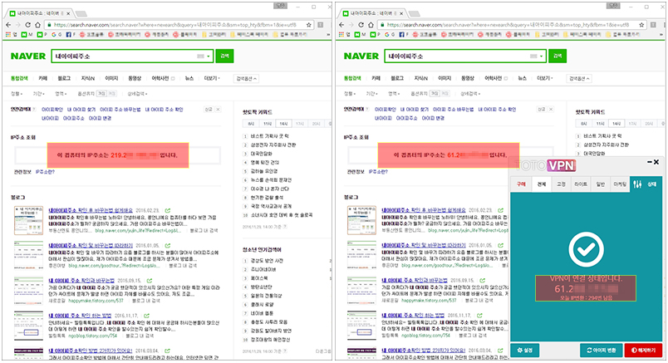Screen dimensions: 668x363
Task: Open the 라이트 server tab in TOTO VPN
Action: [581, 184]
